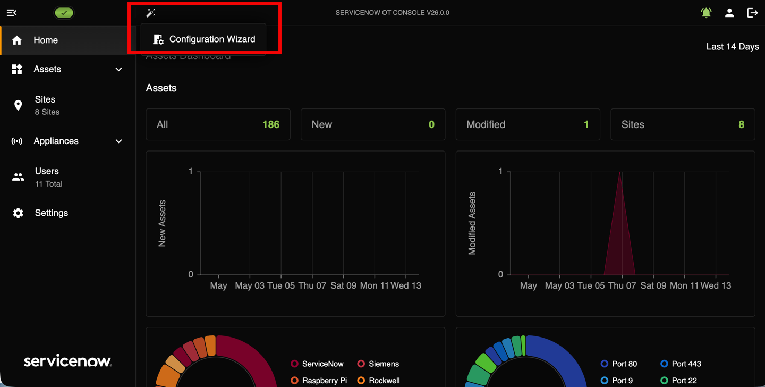Click the green alarm bell icon

click(706, 13)
